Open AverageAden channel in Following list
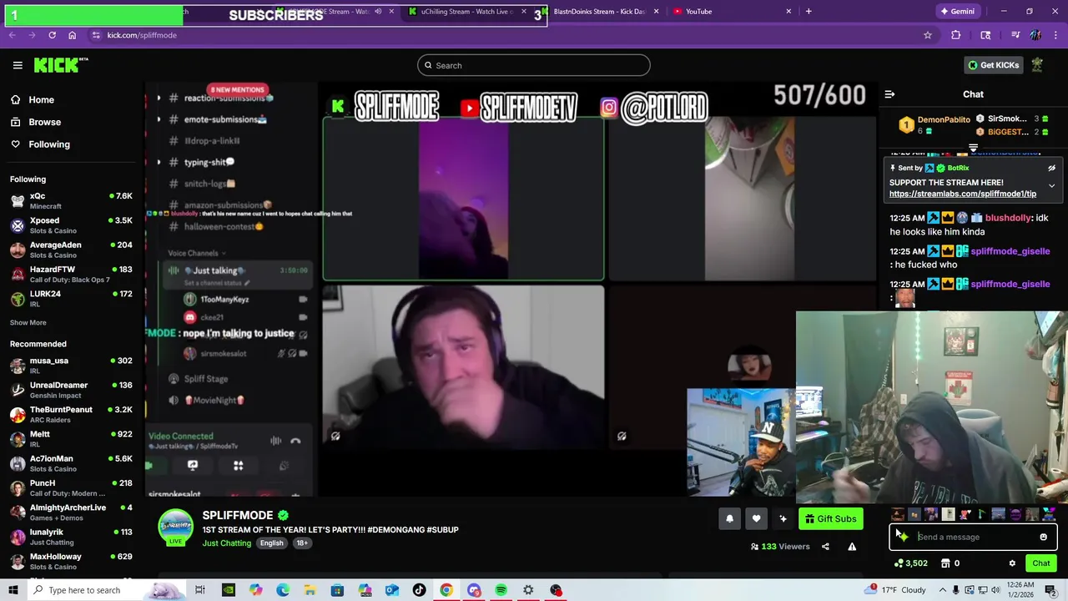 coord(72,250)
